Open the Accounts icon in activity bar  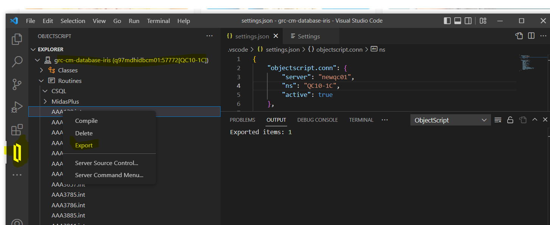17,222
